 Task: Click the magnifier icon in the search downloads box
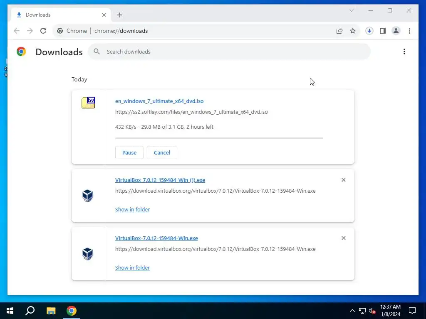[x=97, y=52]
